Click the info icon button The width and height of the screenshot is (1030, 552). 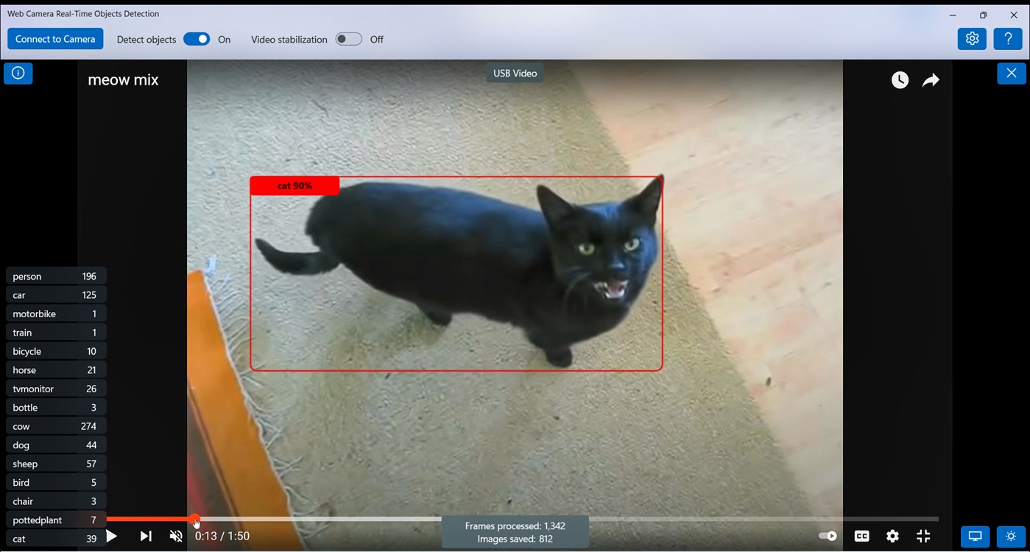click(x=18, y=73)
